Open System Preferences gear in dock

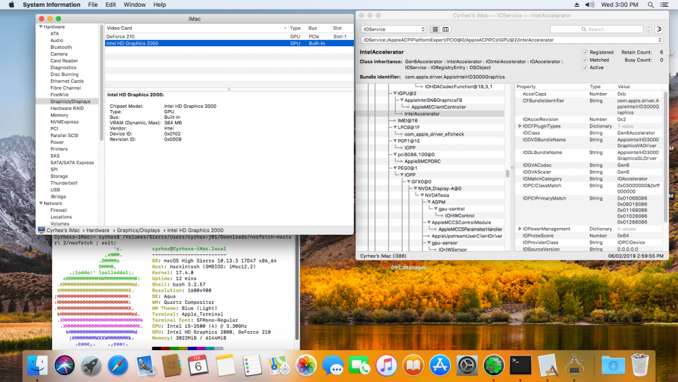point(467,366)
